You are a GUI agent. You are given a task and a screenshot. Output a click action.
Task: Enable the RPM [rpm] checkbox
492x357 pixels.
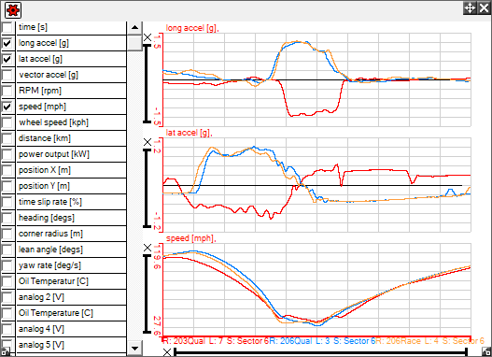pyautogui.click(x=7, y=91)
